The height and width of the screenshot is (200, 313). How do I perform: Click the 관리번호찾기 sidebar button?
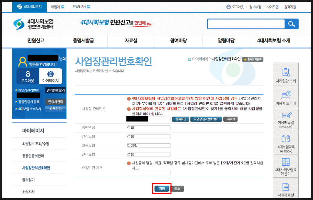click(55, 90)
